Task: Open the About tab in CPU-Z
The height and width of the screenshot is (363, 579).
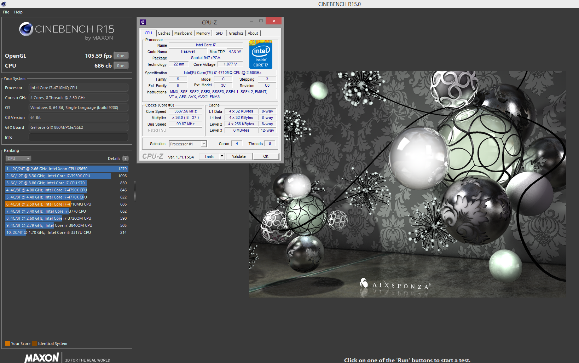Action: pos(253,33)
